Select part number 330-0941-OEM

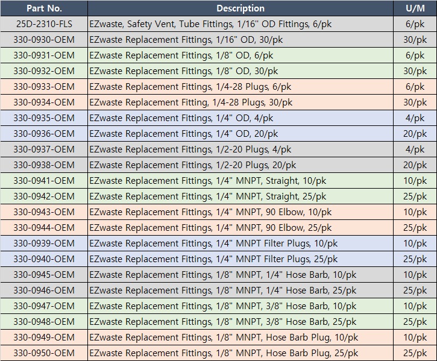pos(44,181)
